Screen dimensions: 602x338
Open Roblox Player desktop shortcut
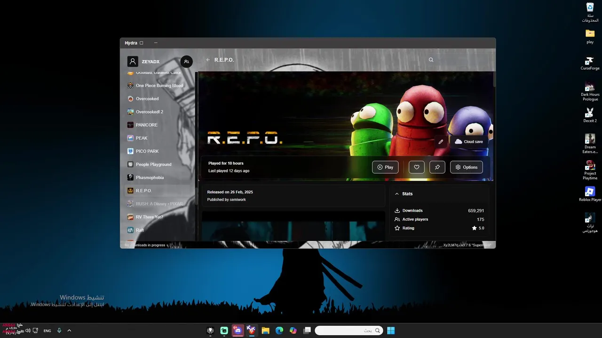pyautogui.click(x=590, y=194)
